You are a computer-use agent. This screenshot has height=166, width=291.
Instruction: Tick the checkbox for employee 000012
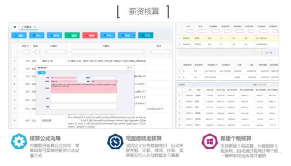[184, 107]
